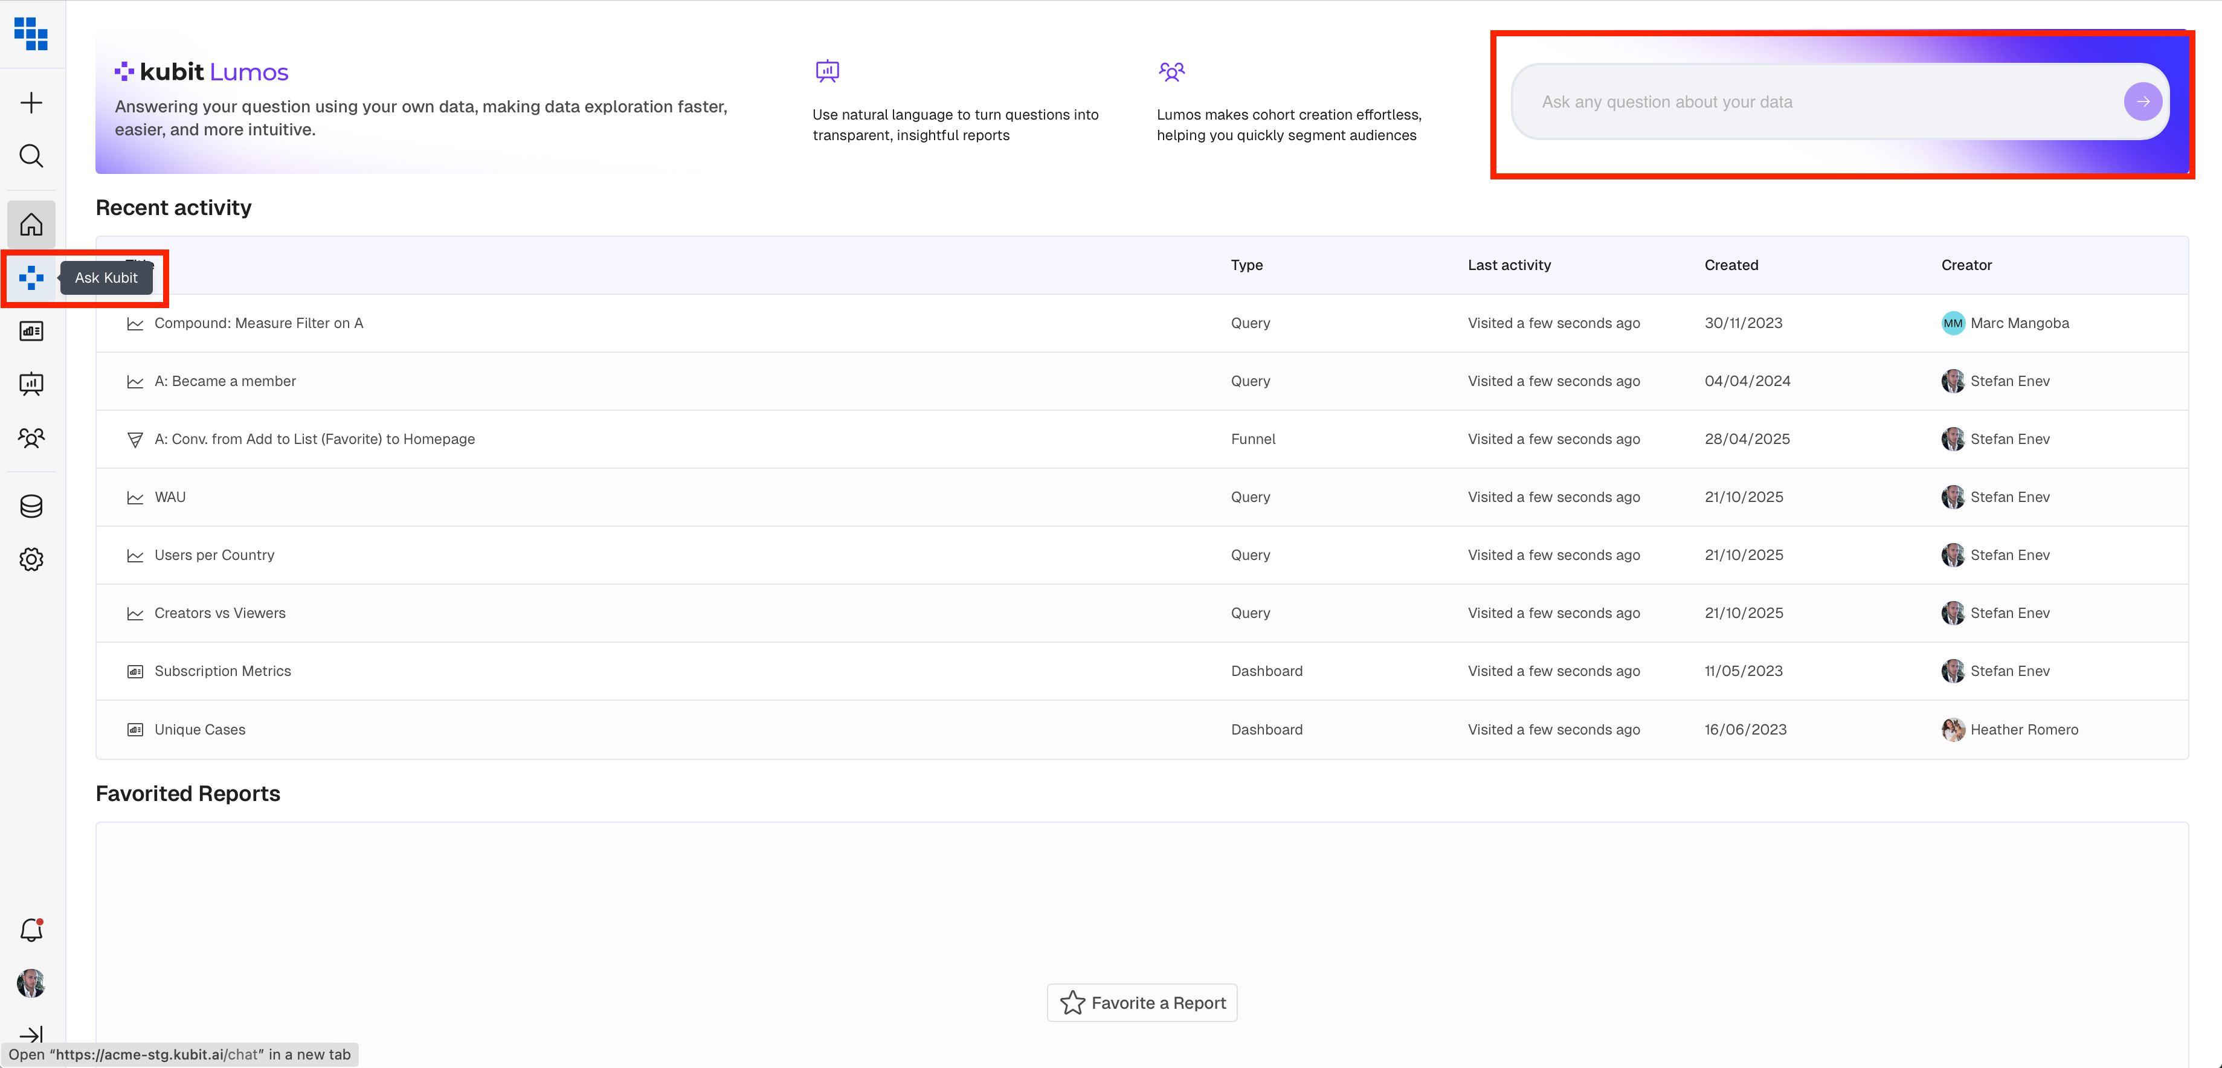This screenshot has width=2222, height=1068.
Task: Open the Users per Country query
Action: 214,556
